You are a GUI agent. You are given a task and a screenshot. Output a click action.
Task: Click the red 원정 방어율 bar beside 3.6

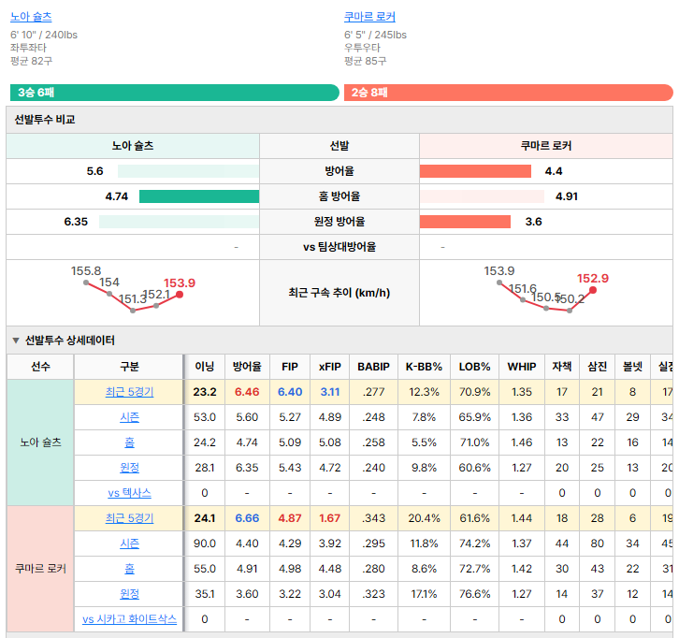[465, 222]
